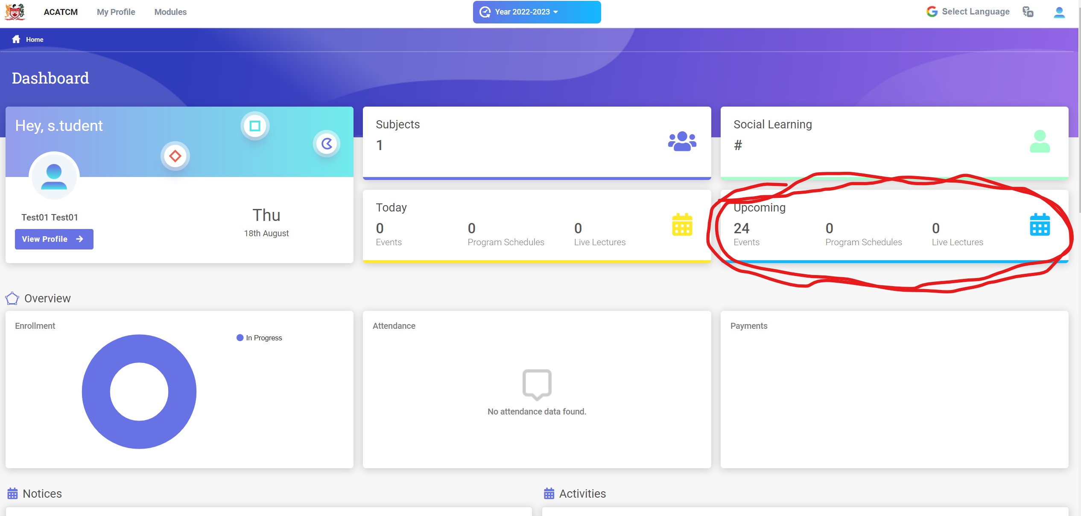The height and width of the screenshot is (516, 1081).
Task: Open the blue Upcoming calendar icon
Action: click(x=1040, y=224)
